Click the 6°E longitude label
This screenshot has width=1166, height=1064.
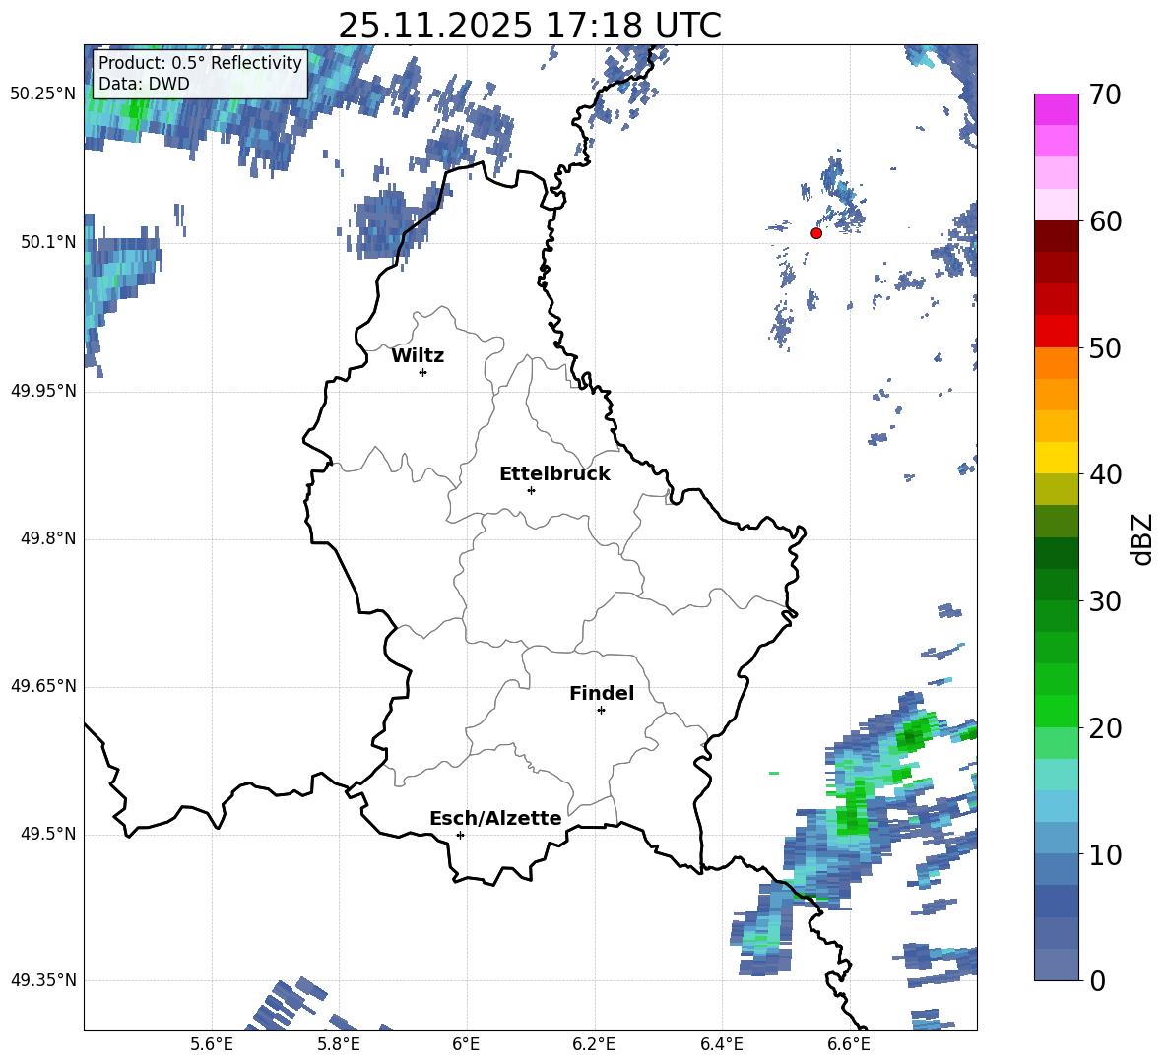pyautogui.click(x=466, y=1044)
